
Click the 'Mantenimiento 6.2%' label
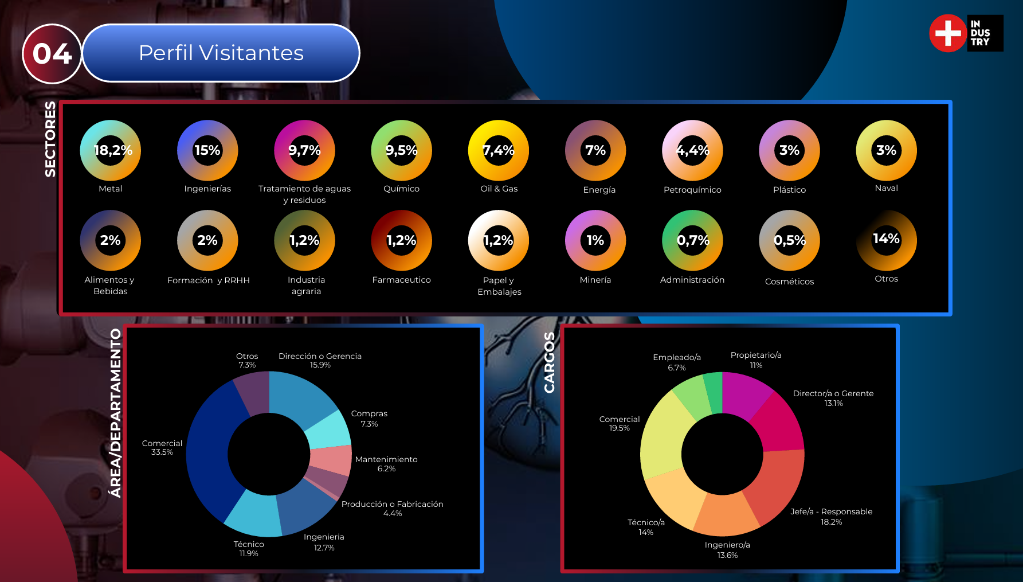point(386,464)
